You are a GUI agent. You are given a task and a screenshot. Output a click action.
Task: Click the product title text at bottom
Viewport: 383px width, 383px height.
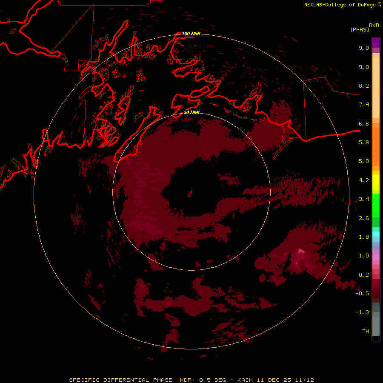point(191,380)
